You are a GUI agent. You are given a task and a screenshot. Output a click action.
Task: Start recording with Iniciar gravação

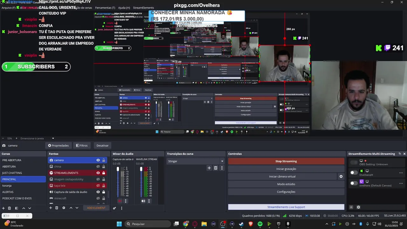point(286,169)
